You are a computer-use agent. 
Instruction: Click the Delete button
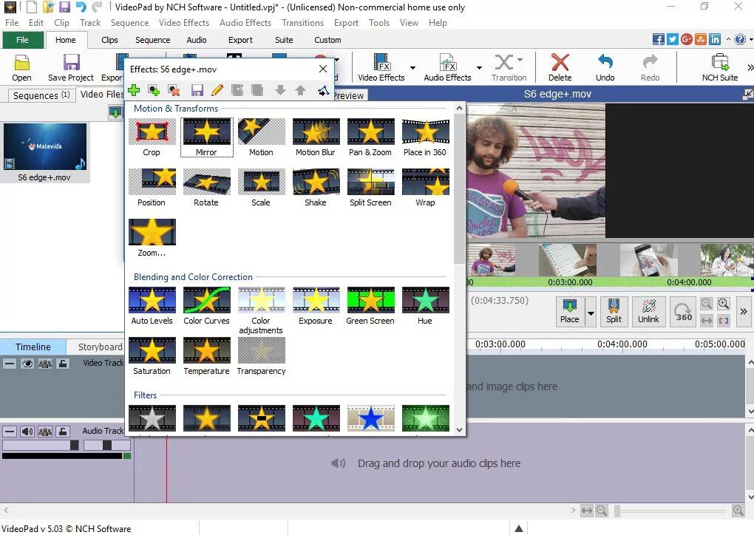point(560,67)
